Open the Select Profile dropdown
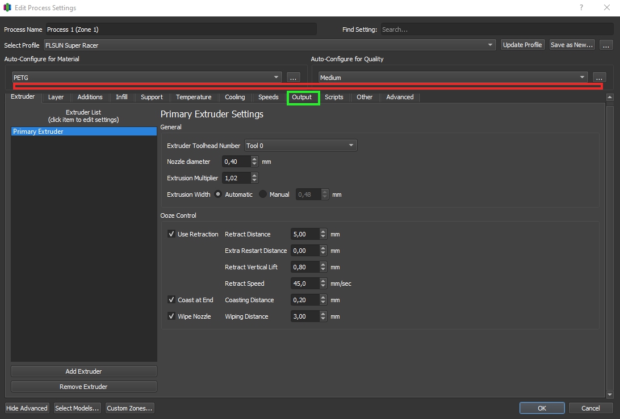620x419 pixels. [x=269, y=45]
